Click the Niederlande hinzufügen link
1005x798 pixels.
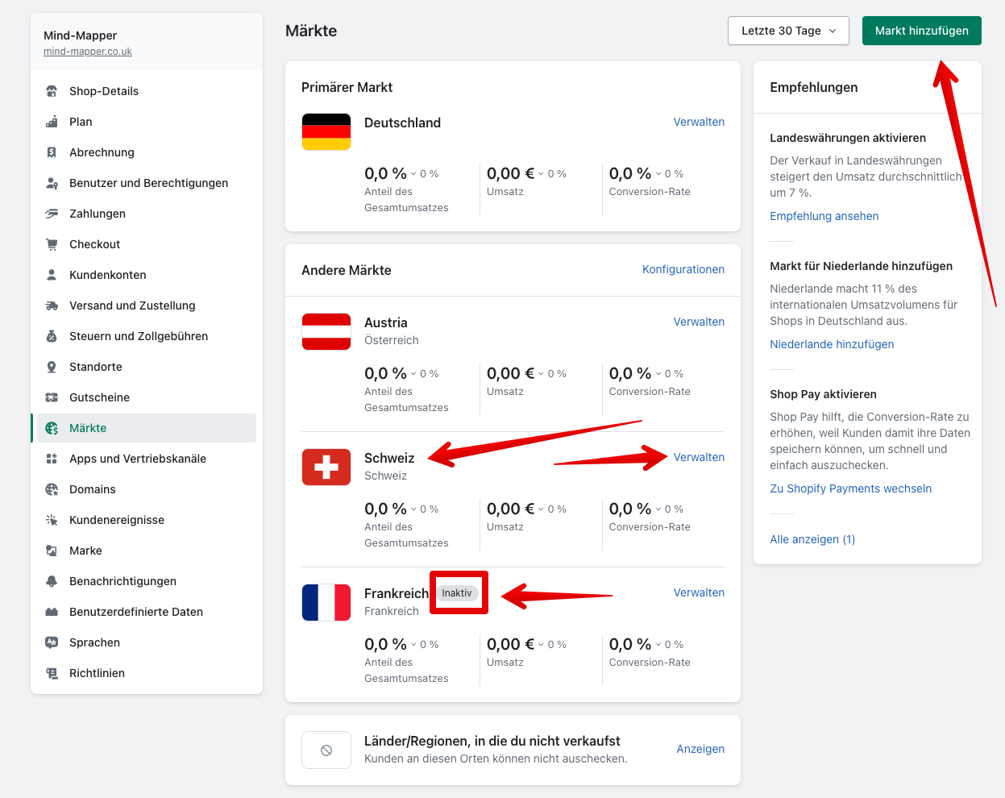pyautogui.click(x=831, y=344)
